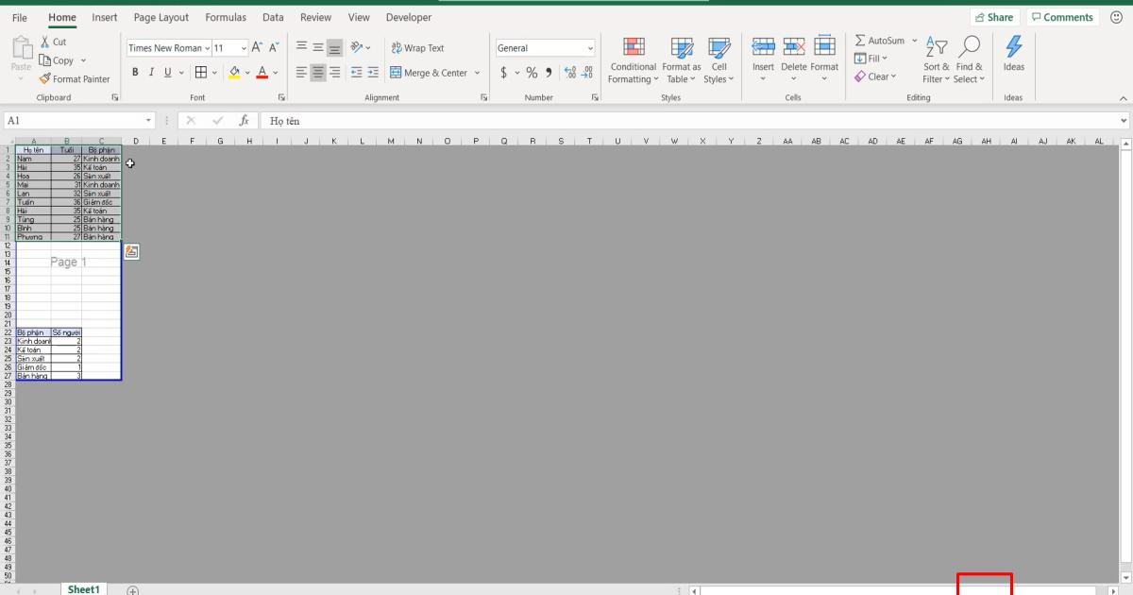The height and width of the screenshot is (595, 1133).
Task: Apply center alignment to text
Action: (x=316, y=71)
